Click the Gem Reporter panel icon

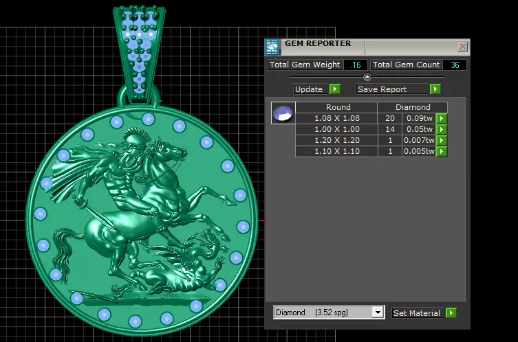click(272, 47)
